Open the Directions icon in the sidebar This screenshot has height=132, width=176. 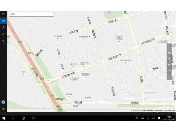pyautogui.click(x=3, y=34)
